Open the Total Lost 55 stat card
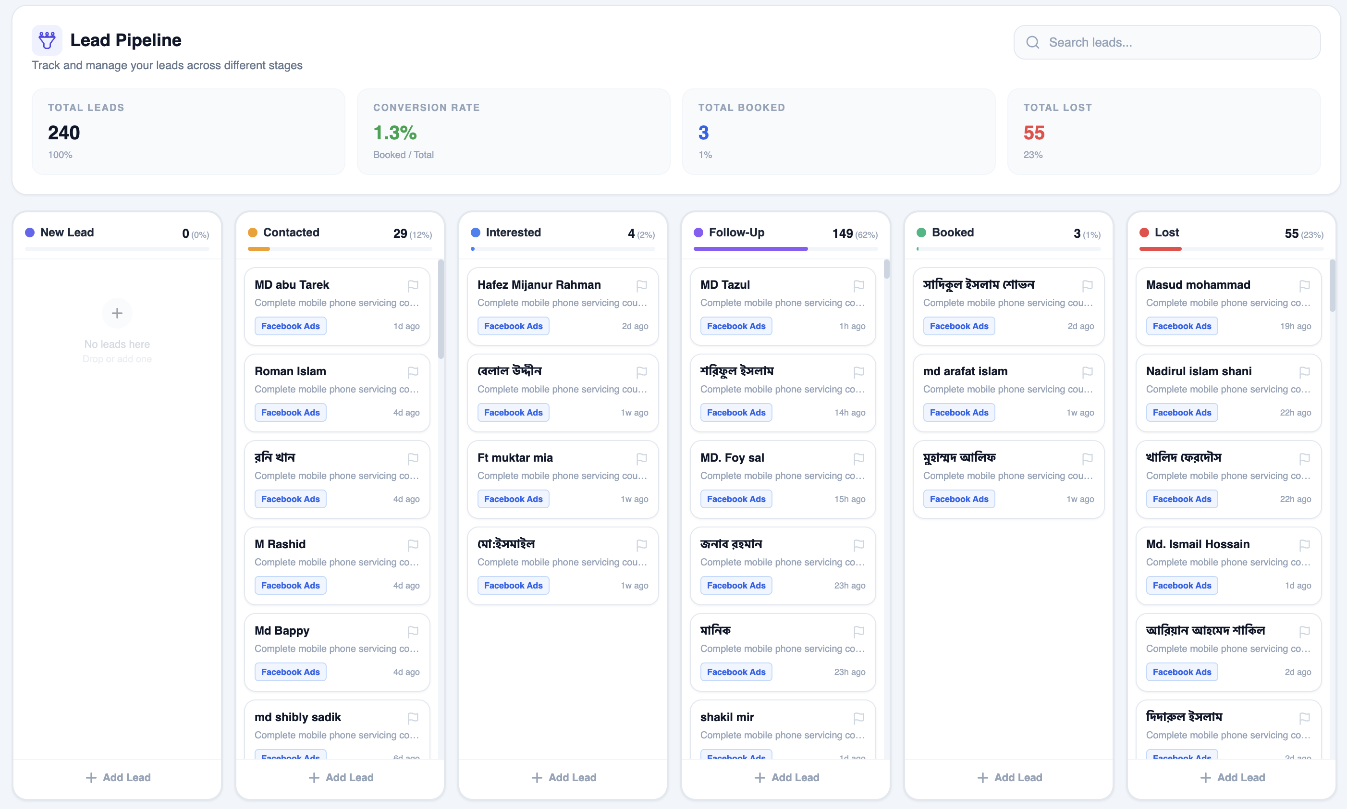Screen dimensions: 1347x809 click(x=1164, y=132)
